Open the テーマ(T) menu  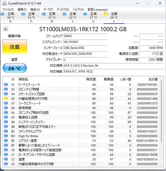[48, 10]
